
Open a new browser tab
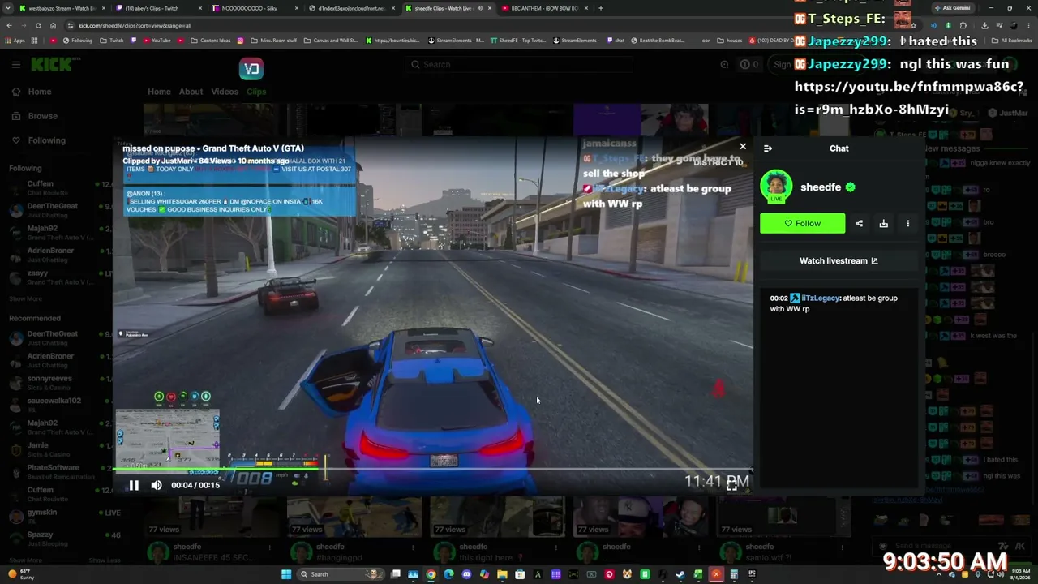pos(600,8)
